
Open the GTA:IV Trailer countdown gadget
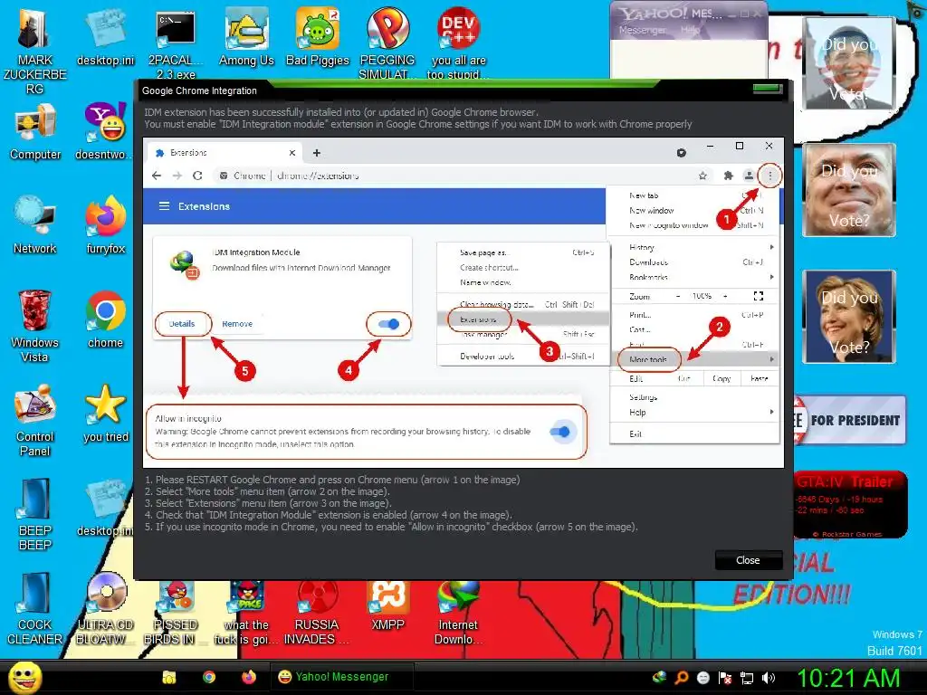(x=849, y=505)
